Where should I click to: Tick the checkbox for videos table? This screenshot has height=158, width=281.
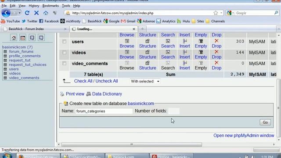[65, 53]
